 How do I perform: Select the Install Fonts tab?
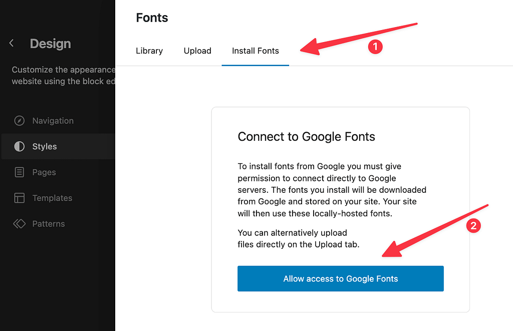pyautogui.click(x=255, y=51)
